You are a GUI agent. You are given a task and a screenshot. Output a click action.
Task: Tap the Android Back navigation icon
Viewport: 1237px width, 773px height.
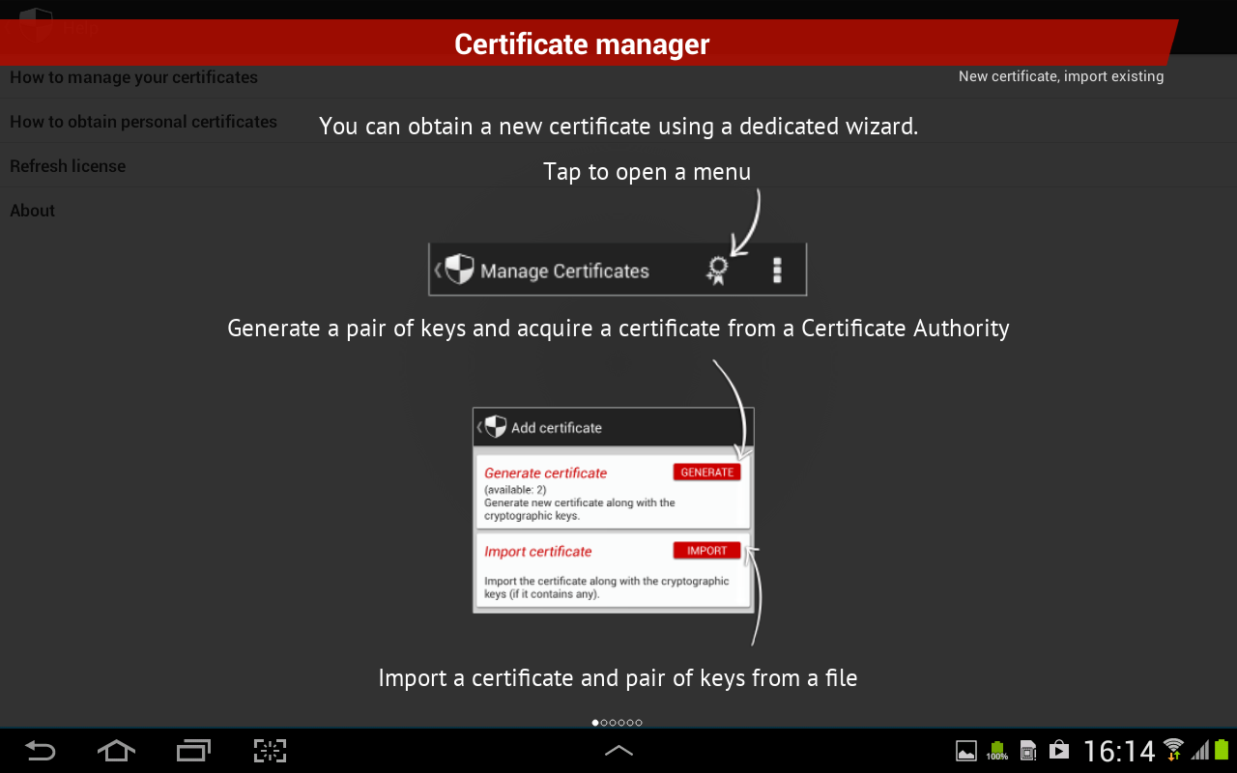click(x=41, y=751)
